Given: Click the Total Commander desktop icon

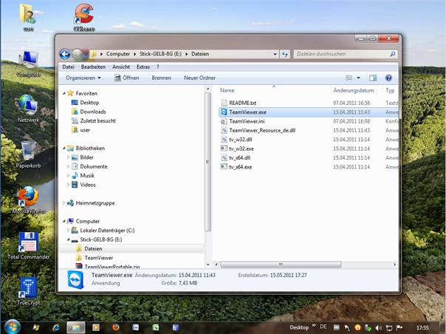Looking at the screenshot, I should tap(29, 242).
